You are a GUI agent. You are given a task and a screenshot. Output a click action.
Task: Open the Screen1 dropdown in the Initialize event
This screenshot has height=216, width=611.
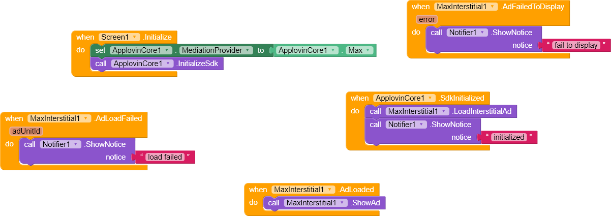pyautogui.click(x=119, y=37)
